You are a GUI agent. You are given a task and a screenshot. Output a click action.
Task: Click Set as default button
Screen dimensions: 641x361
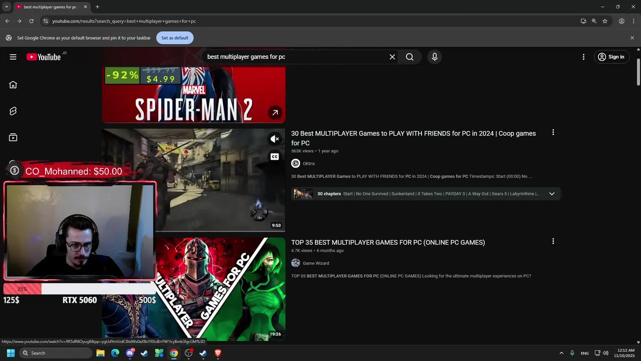click(175, 38)
